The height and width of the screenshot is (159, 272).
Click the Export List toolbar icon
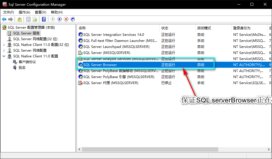35,19
